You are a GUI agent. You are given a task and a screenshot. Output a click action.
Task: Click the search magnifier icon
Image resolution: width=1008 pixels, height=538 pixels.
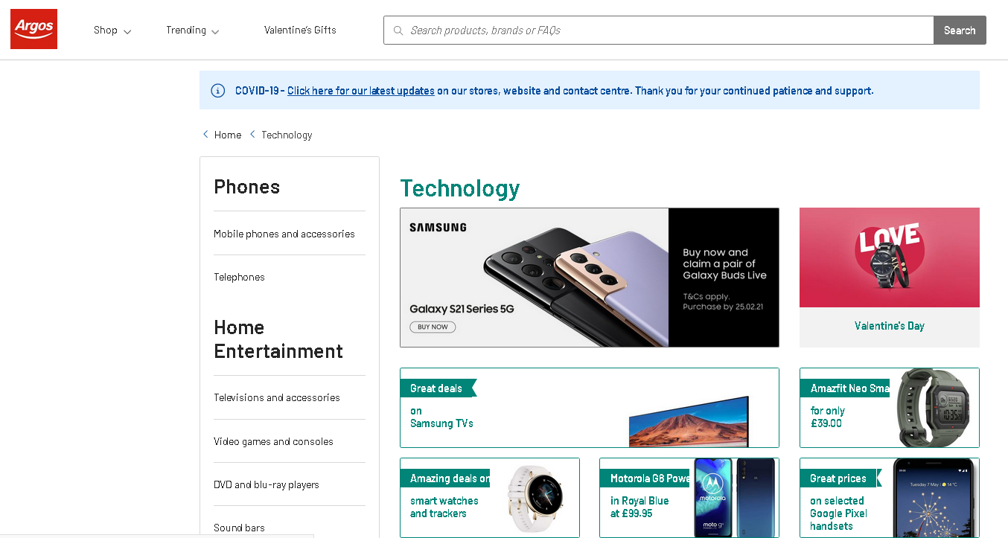point(398,31)
